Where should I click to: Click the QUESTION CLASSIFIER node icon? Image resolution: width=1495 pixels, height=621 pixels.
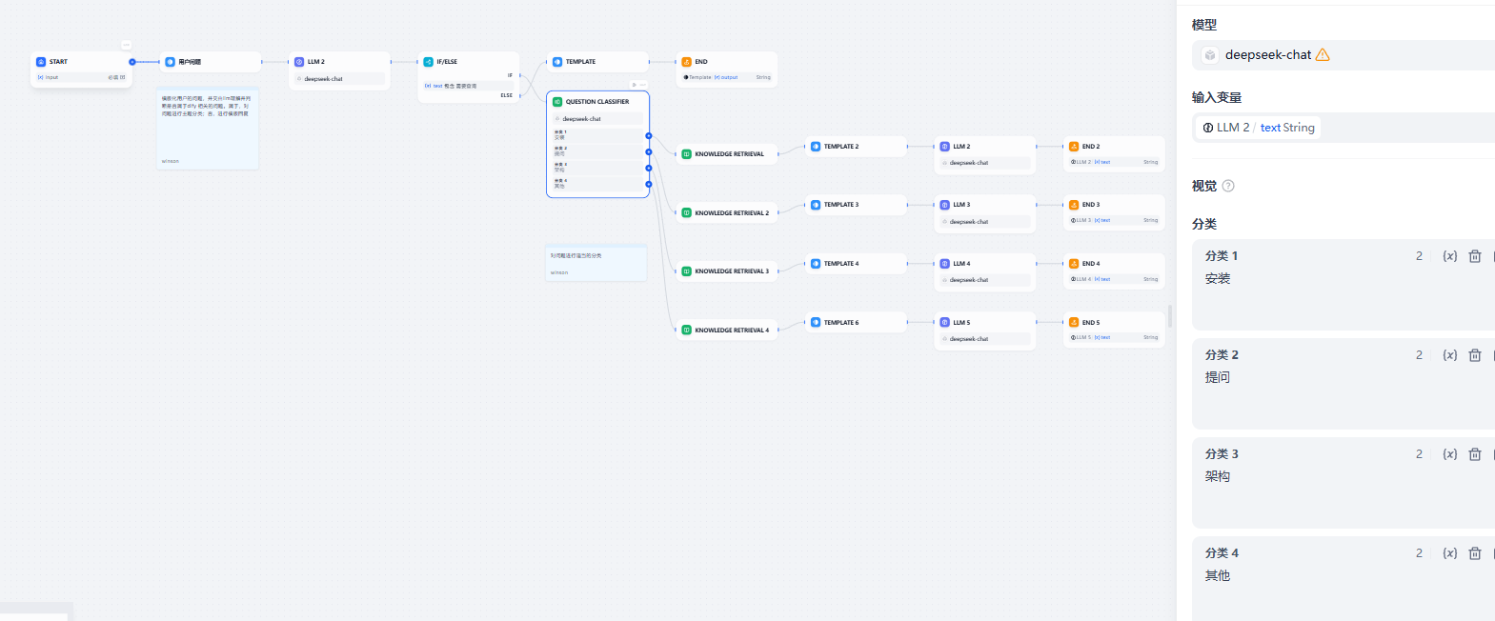[557, 102]
